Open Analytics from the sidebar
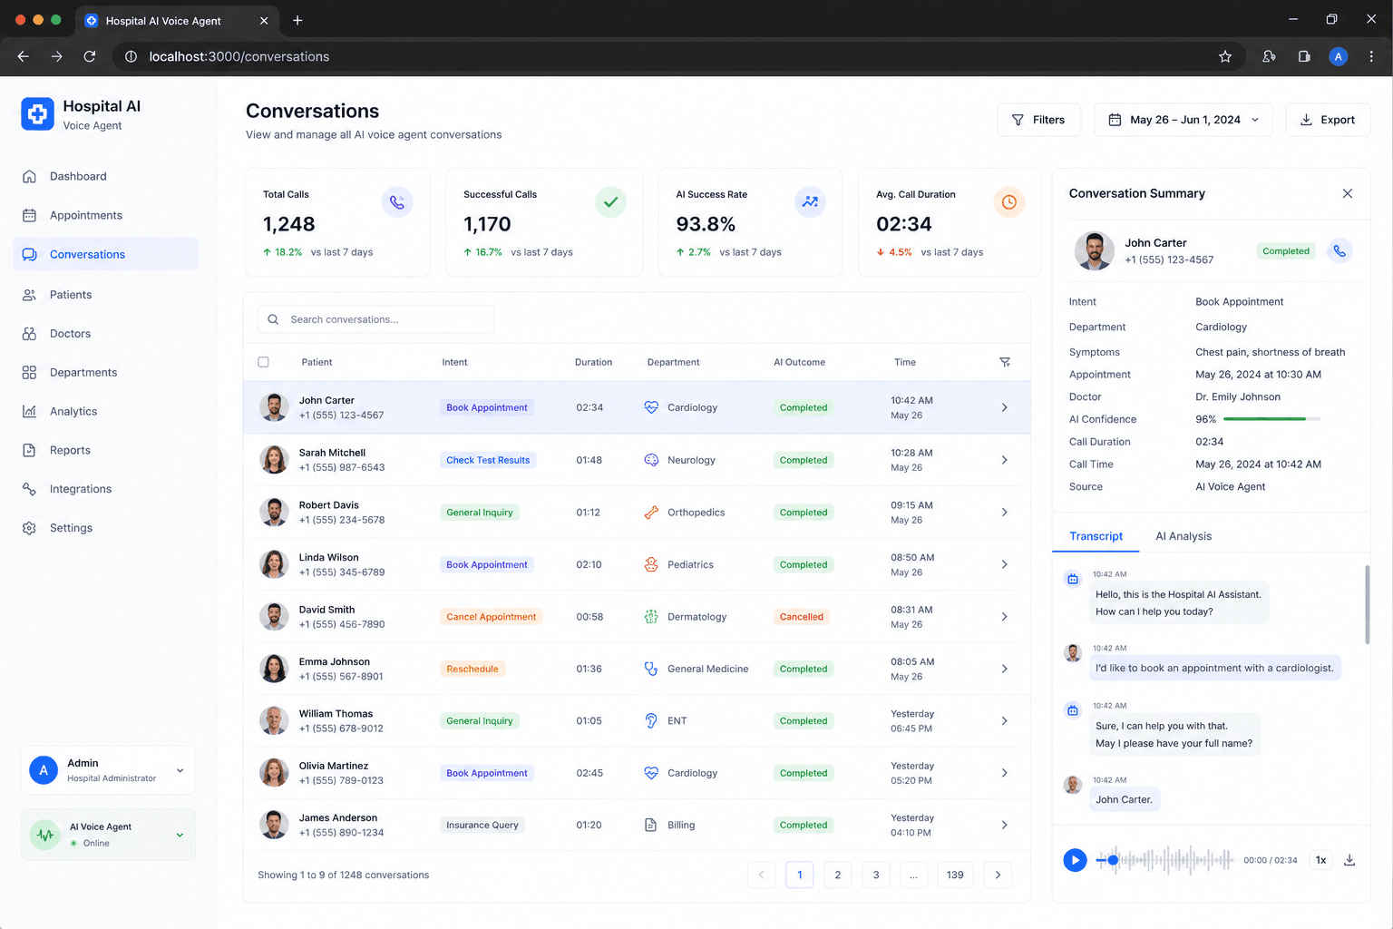The width and height of the screenshot is (1393, 929). tap(105, 411)
